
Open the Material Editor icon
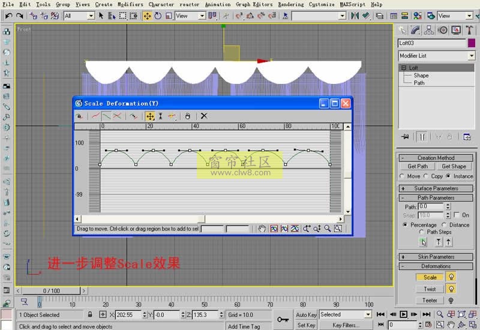[x=418, y=16]
